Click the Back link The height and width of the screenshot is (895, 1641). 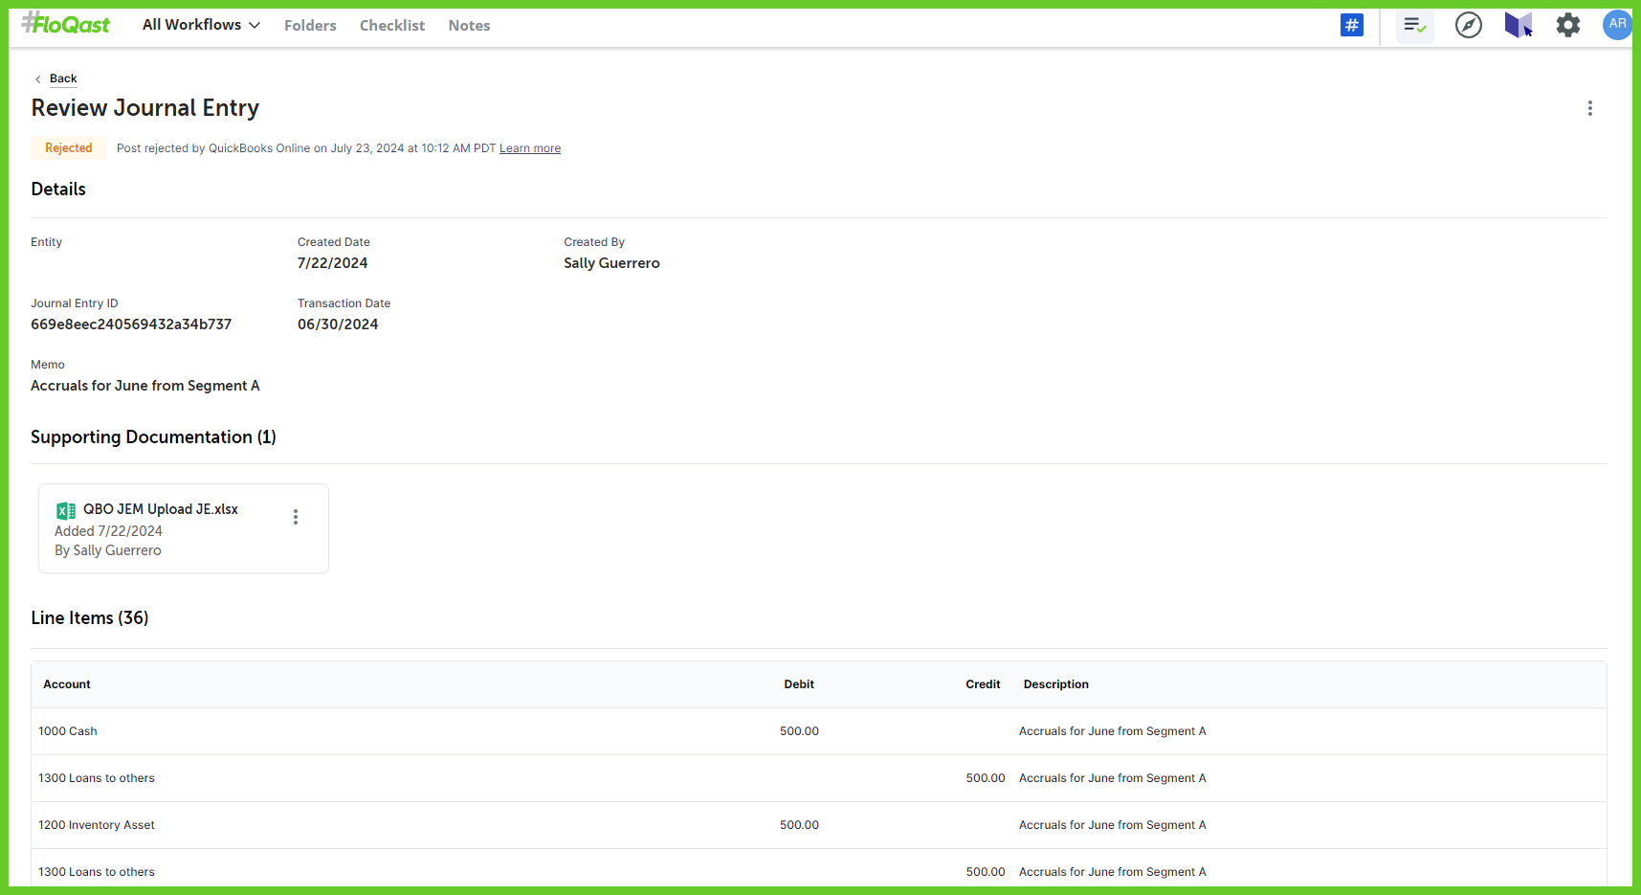tap(63, 78)
